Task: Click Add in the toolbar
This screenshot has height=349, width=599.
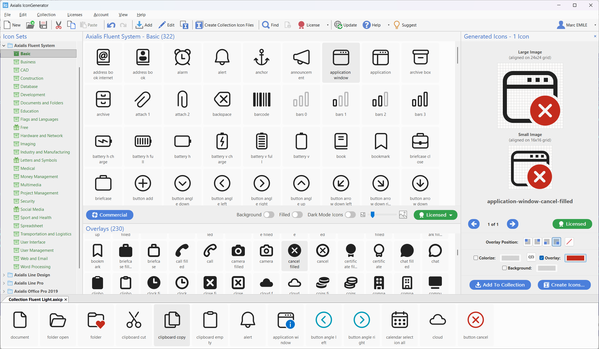Action: [x=144, y=25]
